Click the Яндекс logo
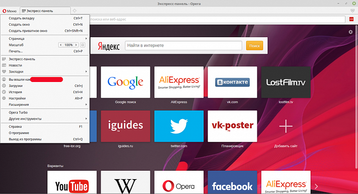 coord(109,46)
